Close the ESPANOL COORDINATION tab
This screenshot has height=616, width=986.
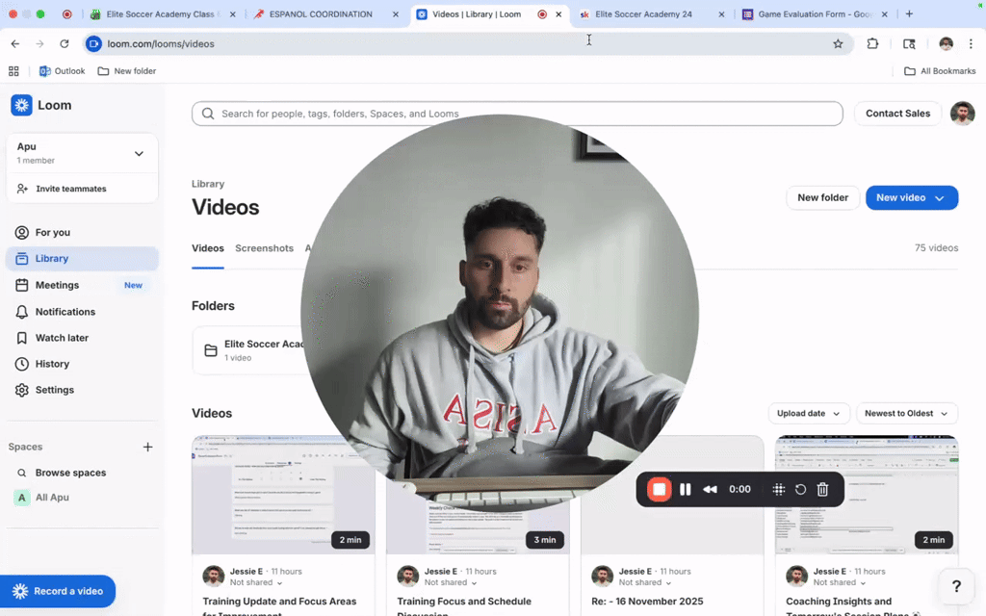pos(395,13)
